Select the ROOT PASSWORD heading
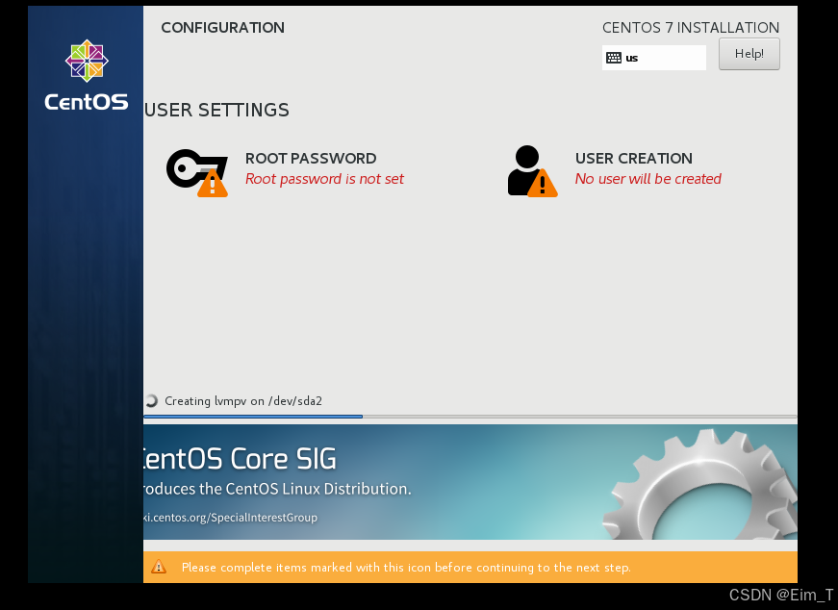838x610 pixels. pos(311,158)
